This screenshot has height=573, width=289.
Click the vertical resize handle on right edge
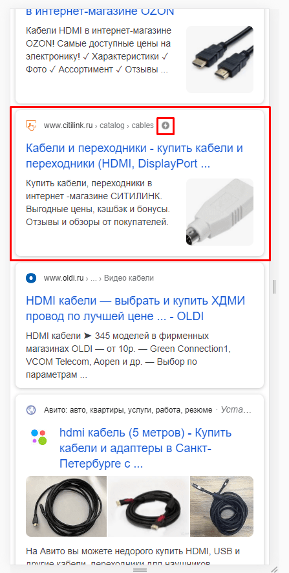click(x=274, y=287)
